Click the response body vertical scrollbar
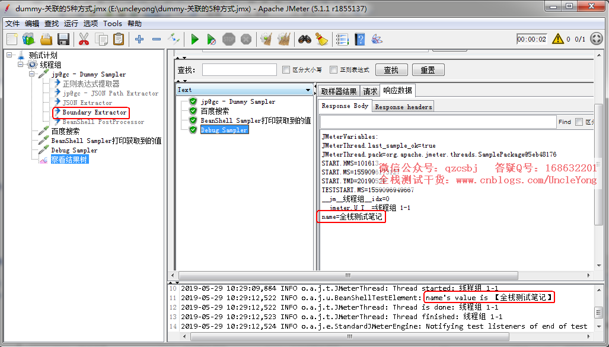Viewport: 609px width, 347px height. [x=598, y=164]
